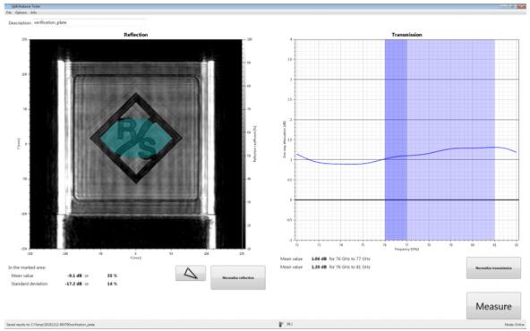The image size is (530, 331).
Task: Open the Options menu
Action: (x=21, y=13)
